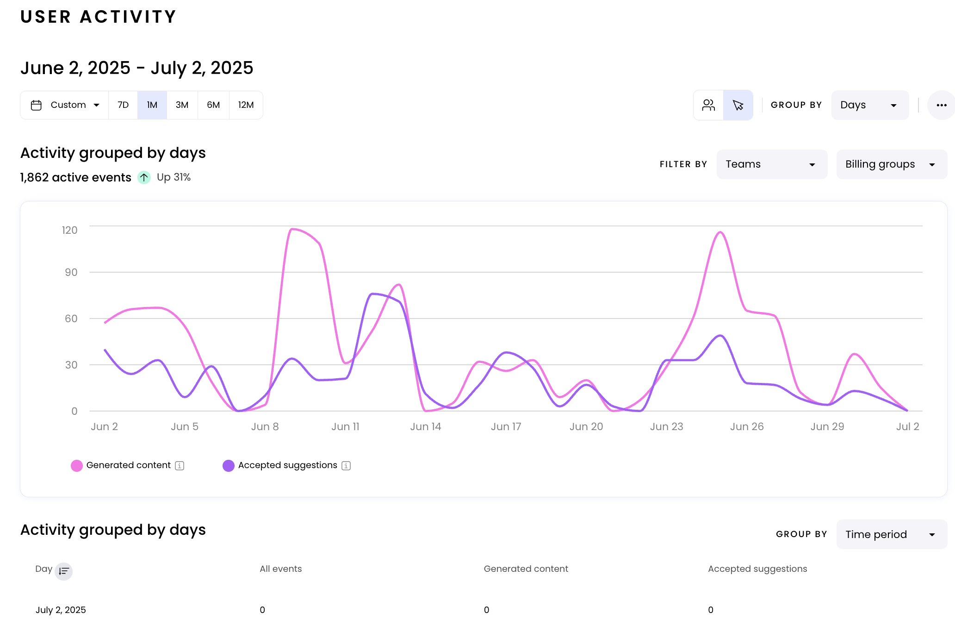Select the cursor events view icon
This screenshot has width=955, height=626.
point(738,105)
